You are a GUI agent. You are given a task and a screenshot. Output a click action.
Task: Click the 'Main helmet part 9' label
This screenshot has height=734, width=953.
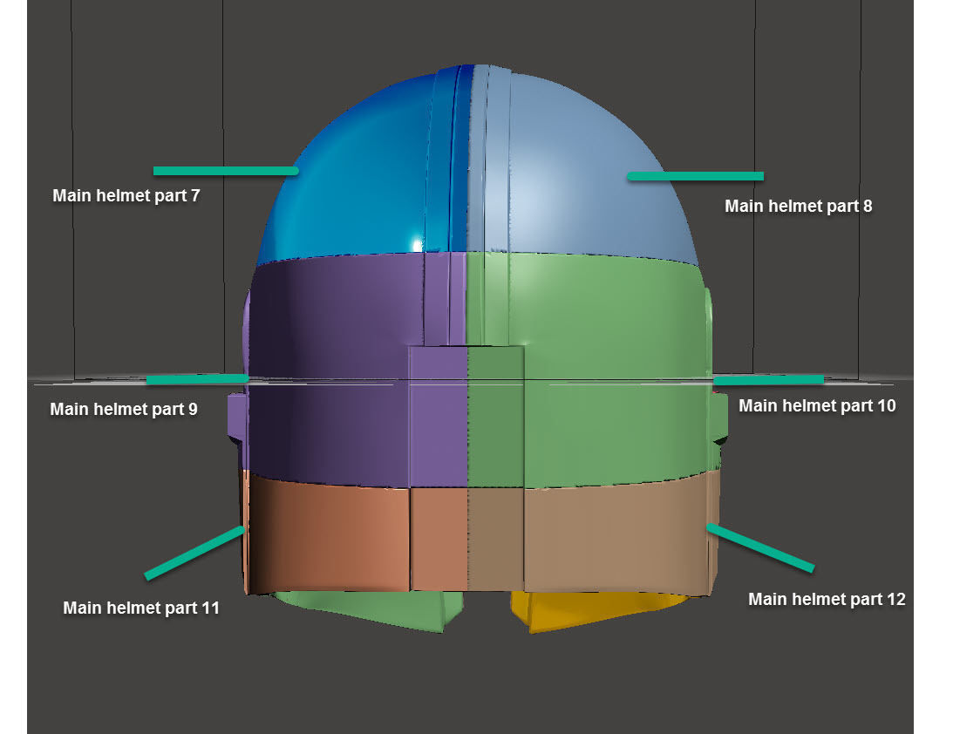click(x=124, y=409)
